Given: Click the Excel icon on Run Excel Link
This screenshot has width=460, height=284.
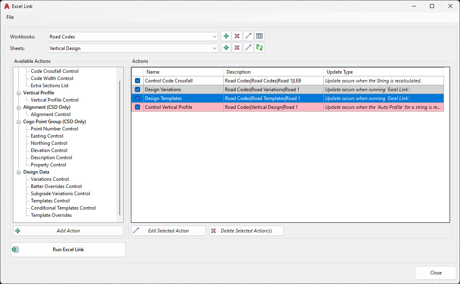Looking at the screenshot, I should click(15, 250).
